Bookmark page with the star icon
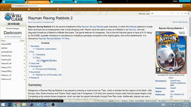This screenshot has height=107, width=191. coord(181,6)
